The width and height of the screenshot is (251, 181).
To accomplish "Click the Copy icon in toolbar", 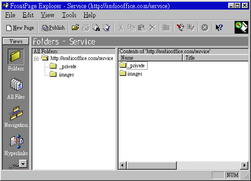I will pos(132,28).
